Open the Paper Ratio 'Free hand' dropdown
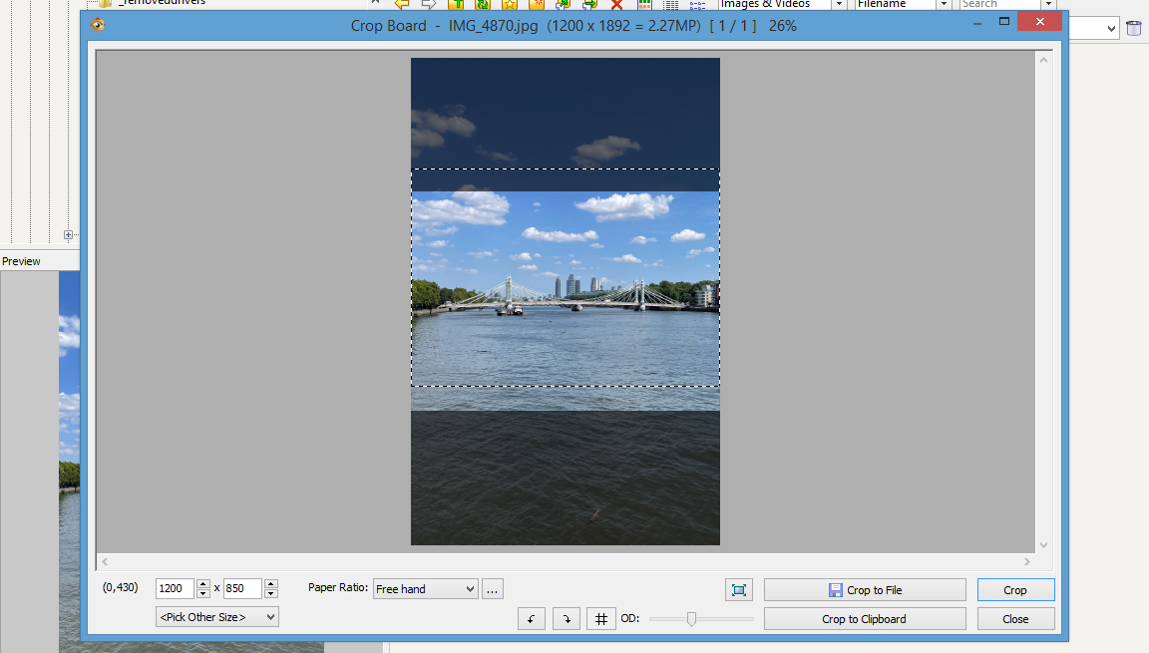 pos(426,589)
